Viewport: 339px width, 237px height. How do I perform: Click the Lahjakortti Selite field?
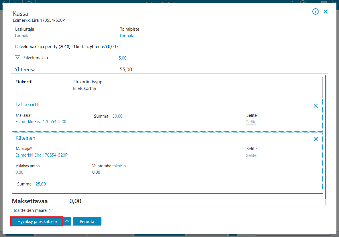(x=251, y=122)
